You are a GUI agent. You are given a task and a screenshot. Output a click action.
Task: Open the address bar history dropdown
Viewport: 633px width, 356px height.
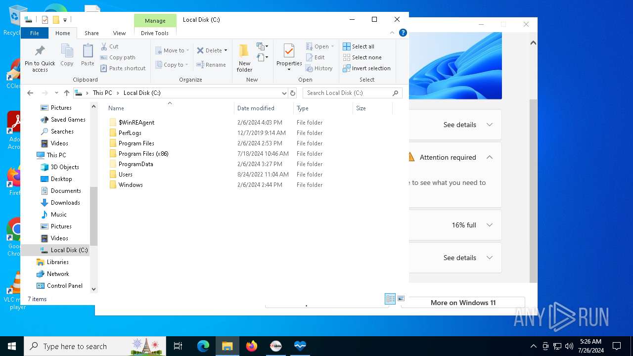click(284, 93)
